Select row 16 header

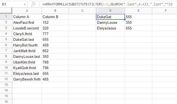(6, 102)
